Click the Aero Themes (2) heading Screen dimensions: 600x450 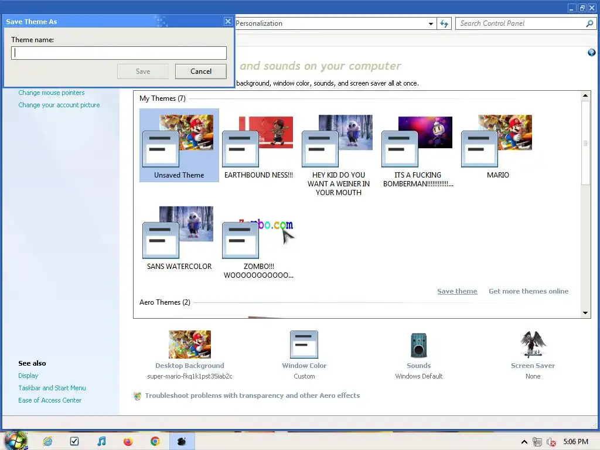pyautogui.click(x=165, y=302)
